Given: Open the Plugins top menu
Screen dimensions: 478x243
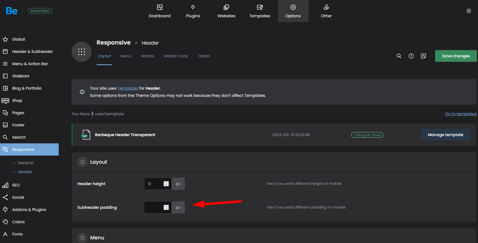Looking at the screenshot, I should (x=193, y=11).
